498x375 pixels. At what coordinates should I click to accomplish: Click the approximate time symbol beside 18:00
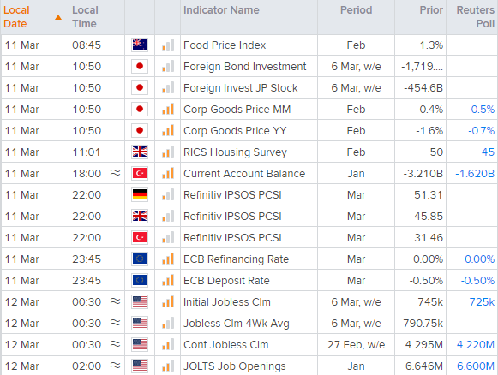pyautogui.click(x=116, y=173)
